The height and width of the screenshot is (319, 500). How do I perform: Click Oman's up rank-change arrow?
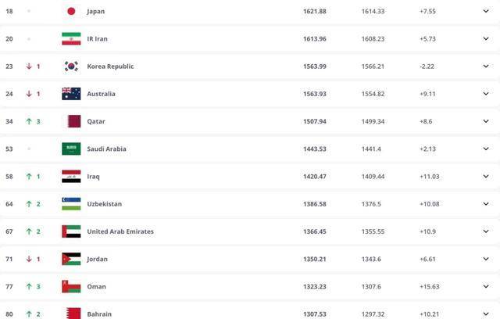(x=29, y=286)
